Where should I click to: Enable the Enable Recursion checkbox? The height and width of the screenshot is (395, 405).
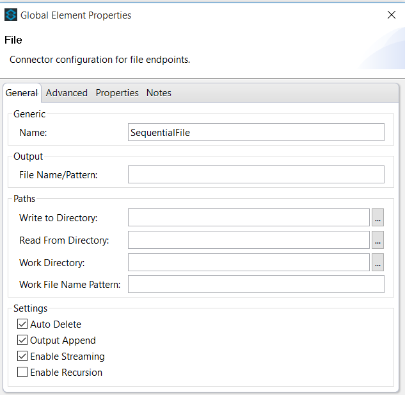[22, 373]
